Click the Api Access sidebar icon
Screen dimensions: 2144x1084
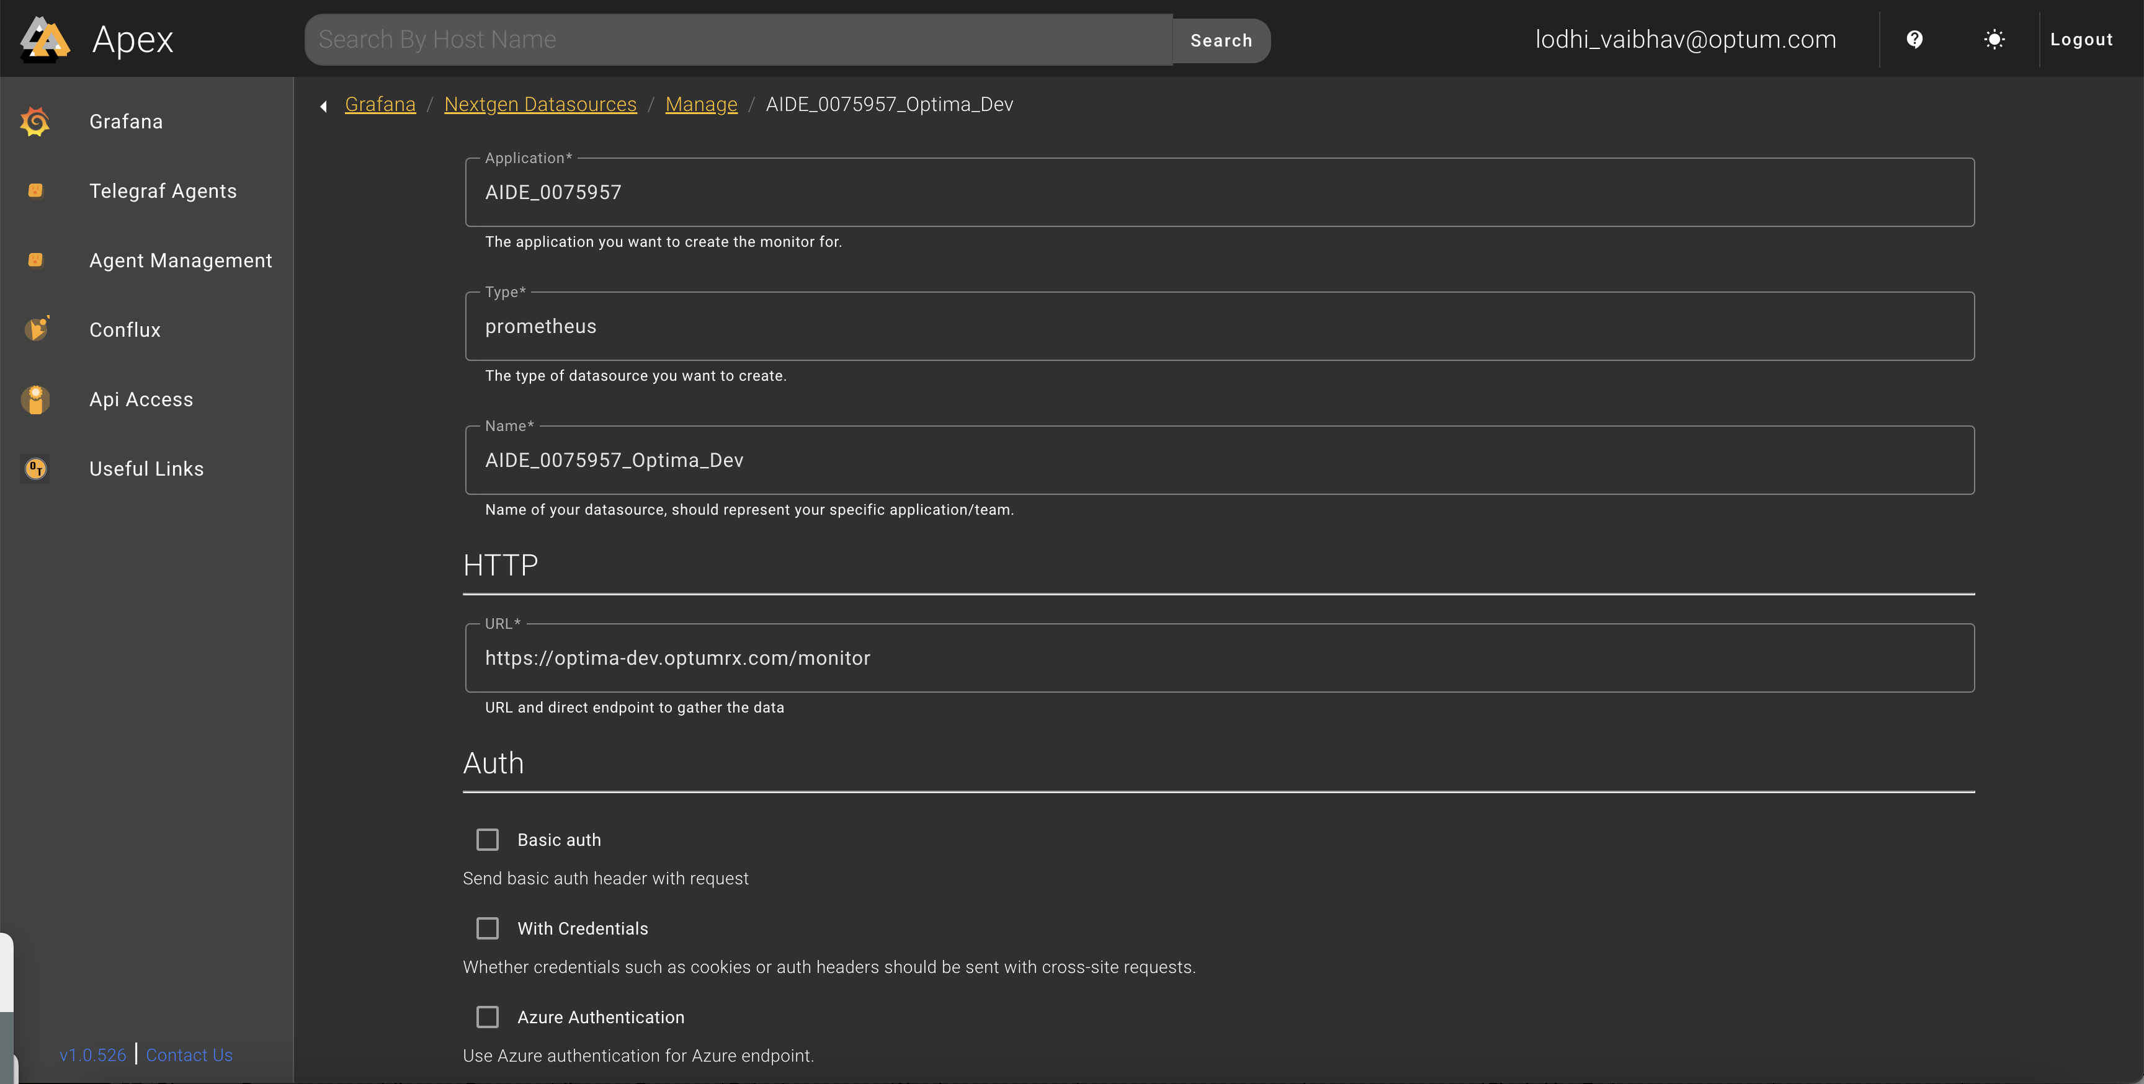pos(35,399)
